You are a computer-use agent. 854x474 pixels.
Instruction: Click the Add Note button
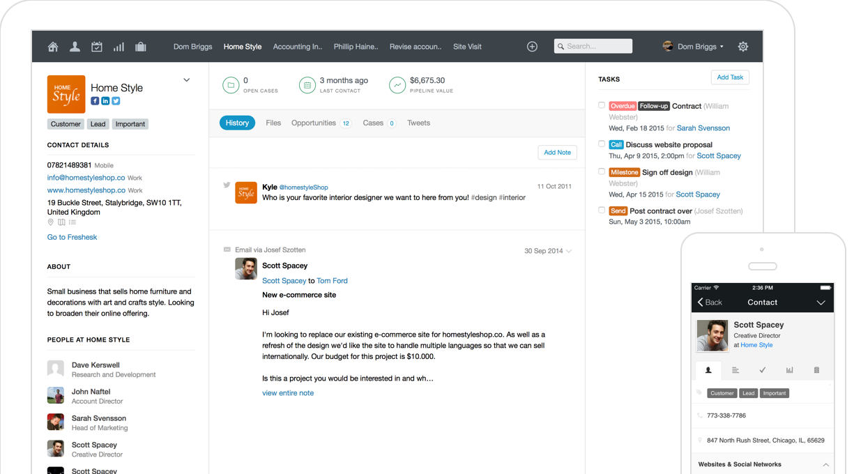(x=558, y=152)
